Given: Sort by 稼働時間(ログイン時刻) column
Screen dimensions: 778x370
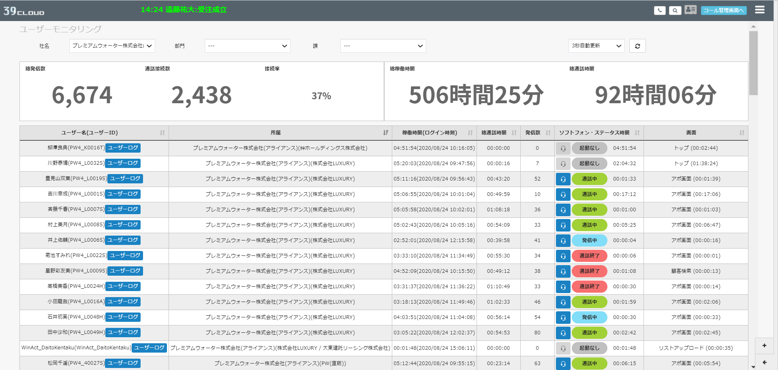Looking at the screenshot, I should coord(434,133).
